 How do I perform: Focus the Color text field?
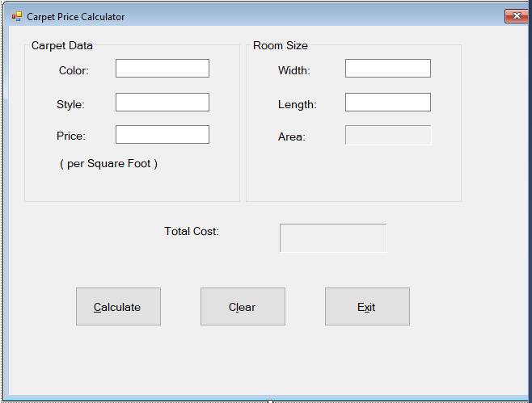pos(163,69)
